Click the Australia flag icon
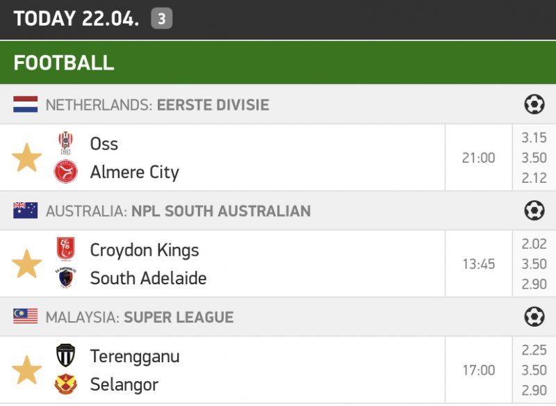The image size is (556, 406). click(26, 211)
